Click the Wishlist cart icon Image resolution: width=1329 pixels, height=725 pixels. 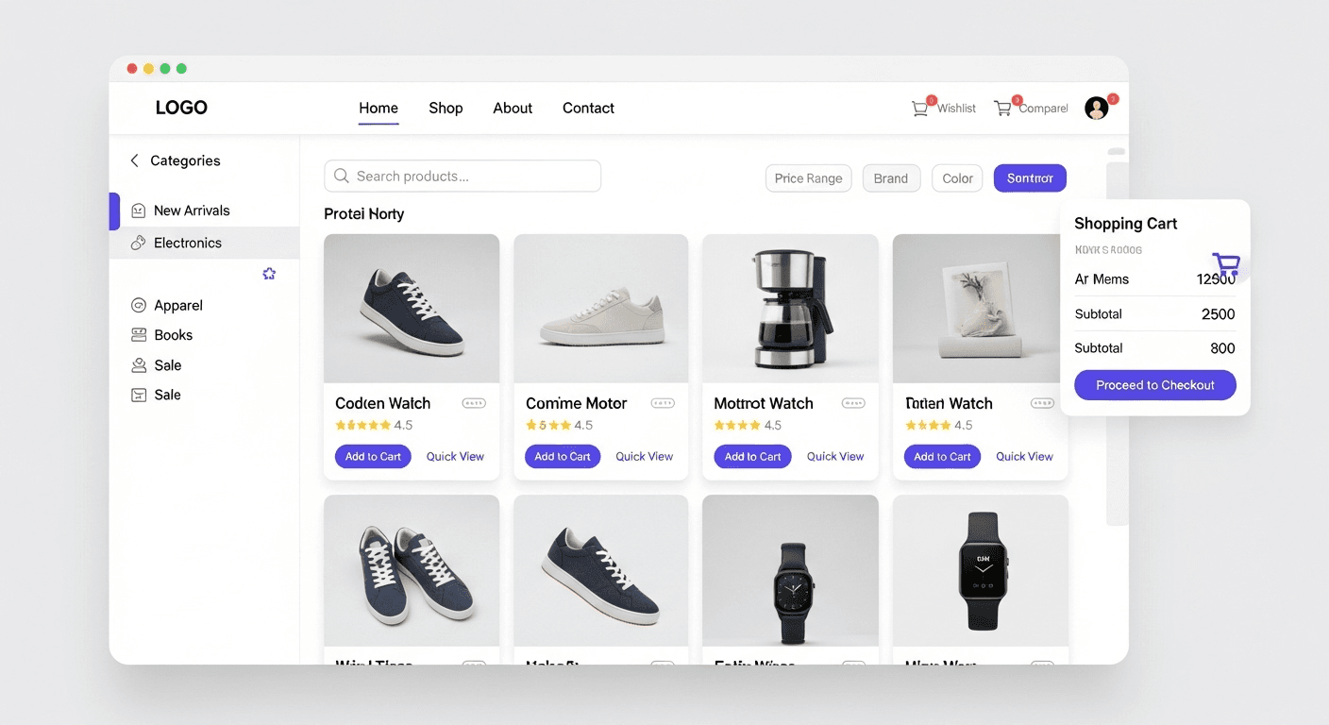919,109
